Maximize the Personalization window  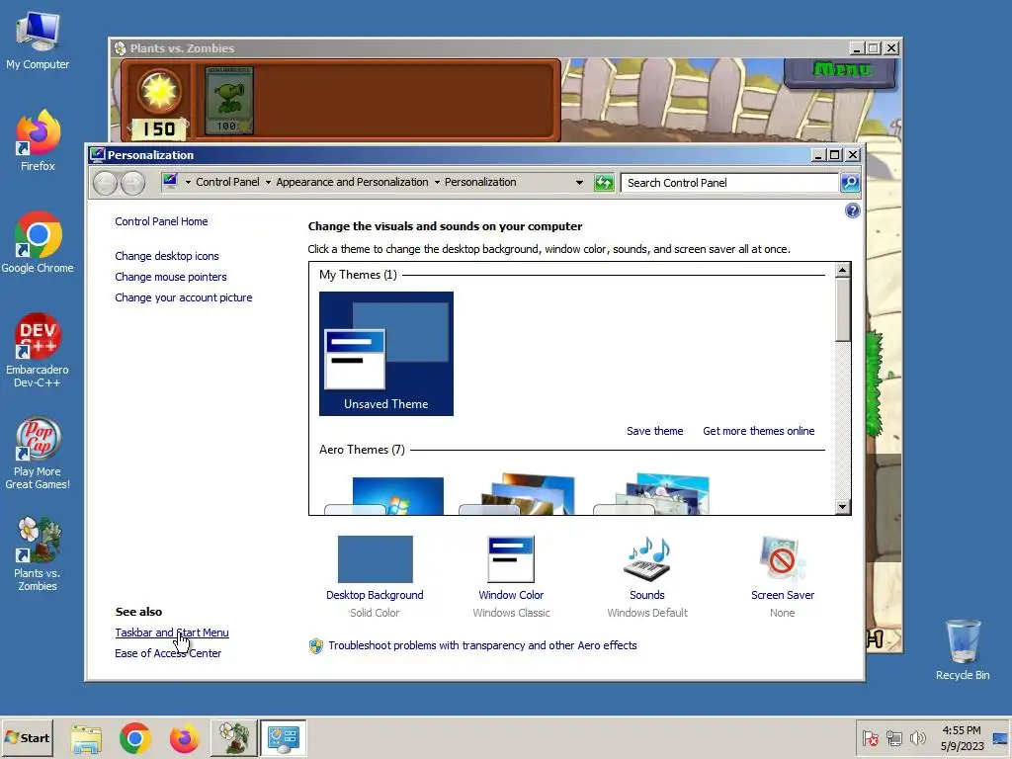pyautogui.click(x=834, y=155)
